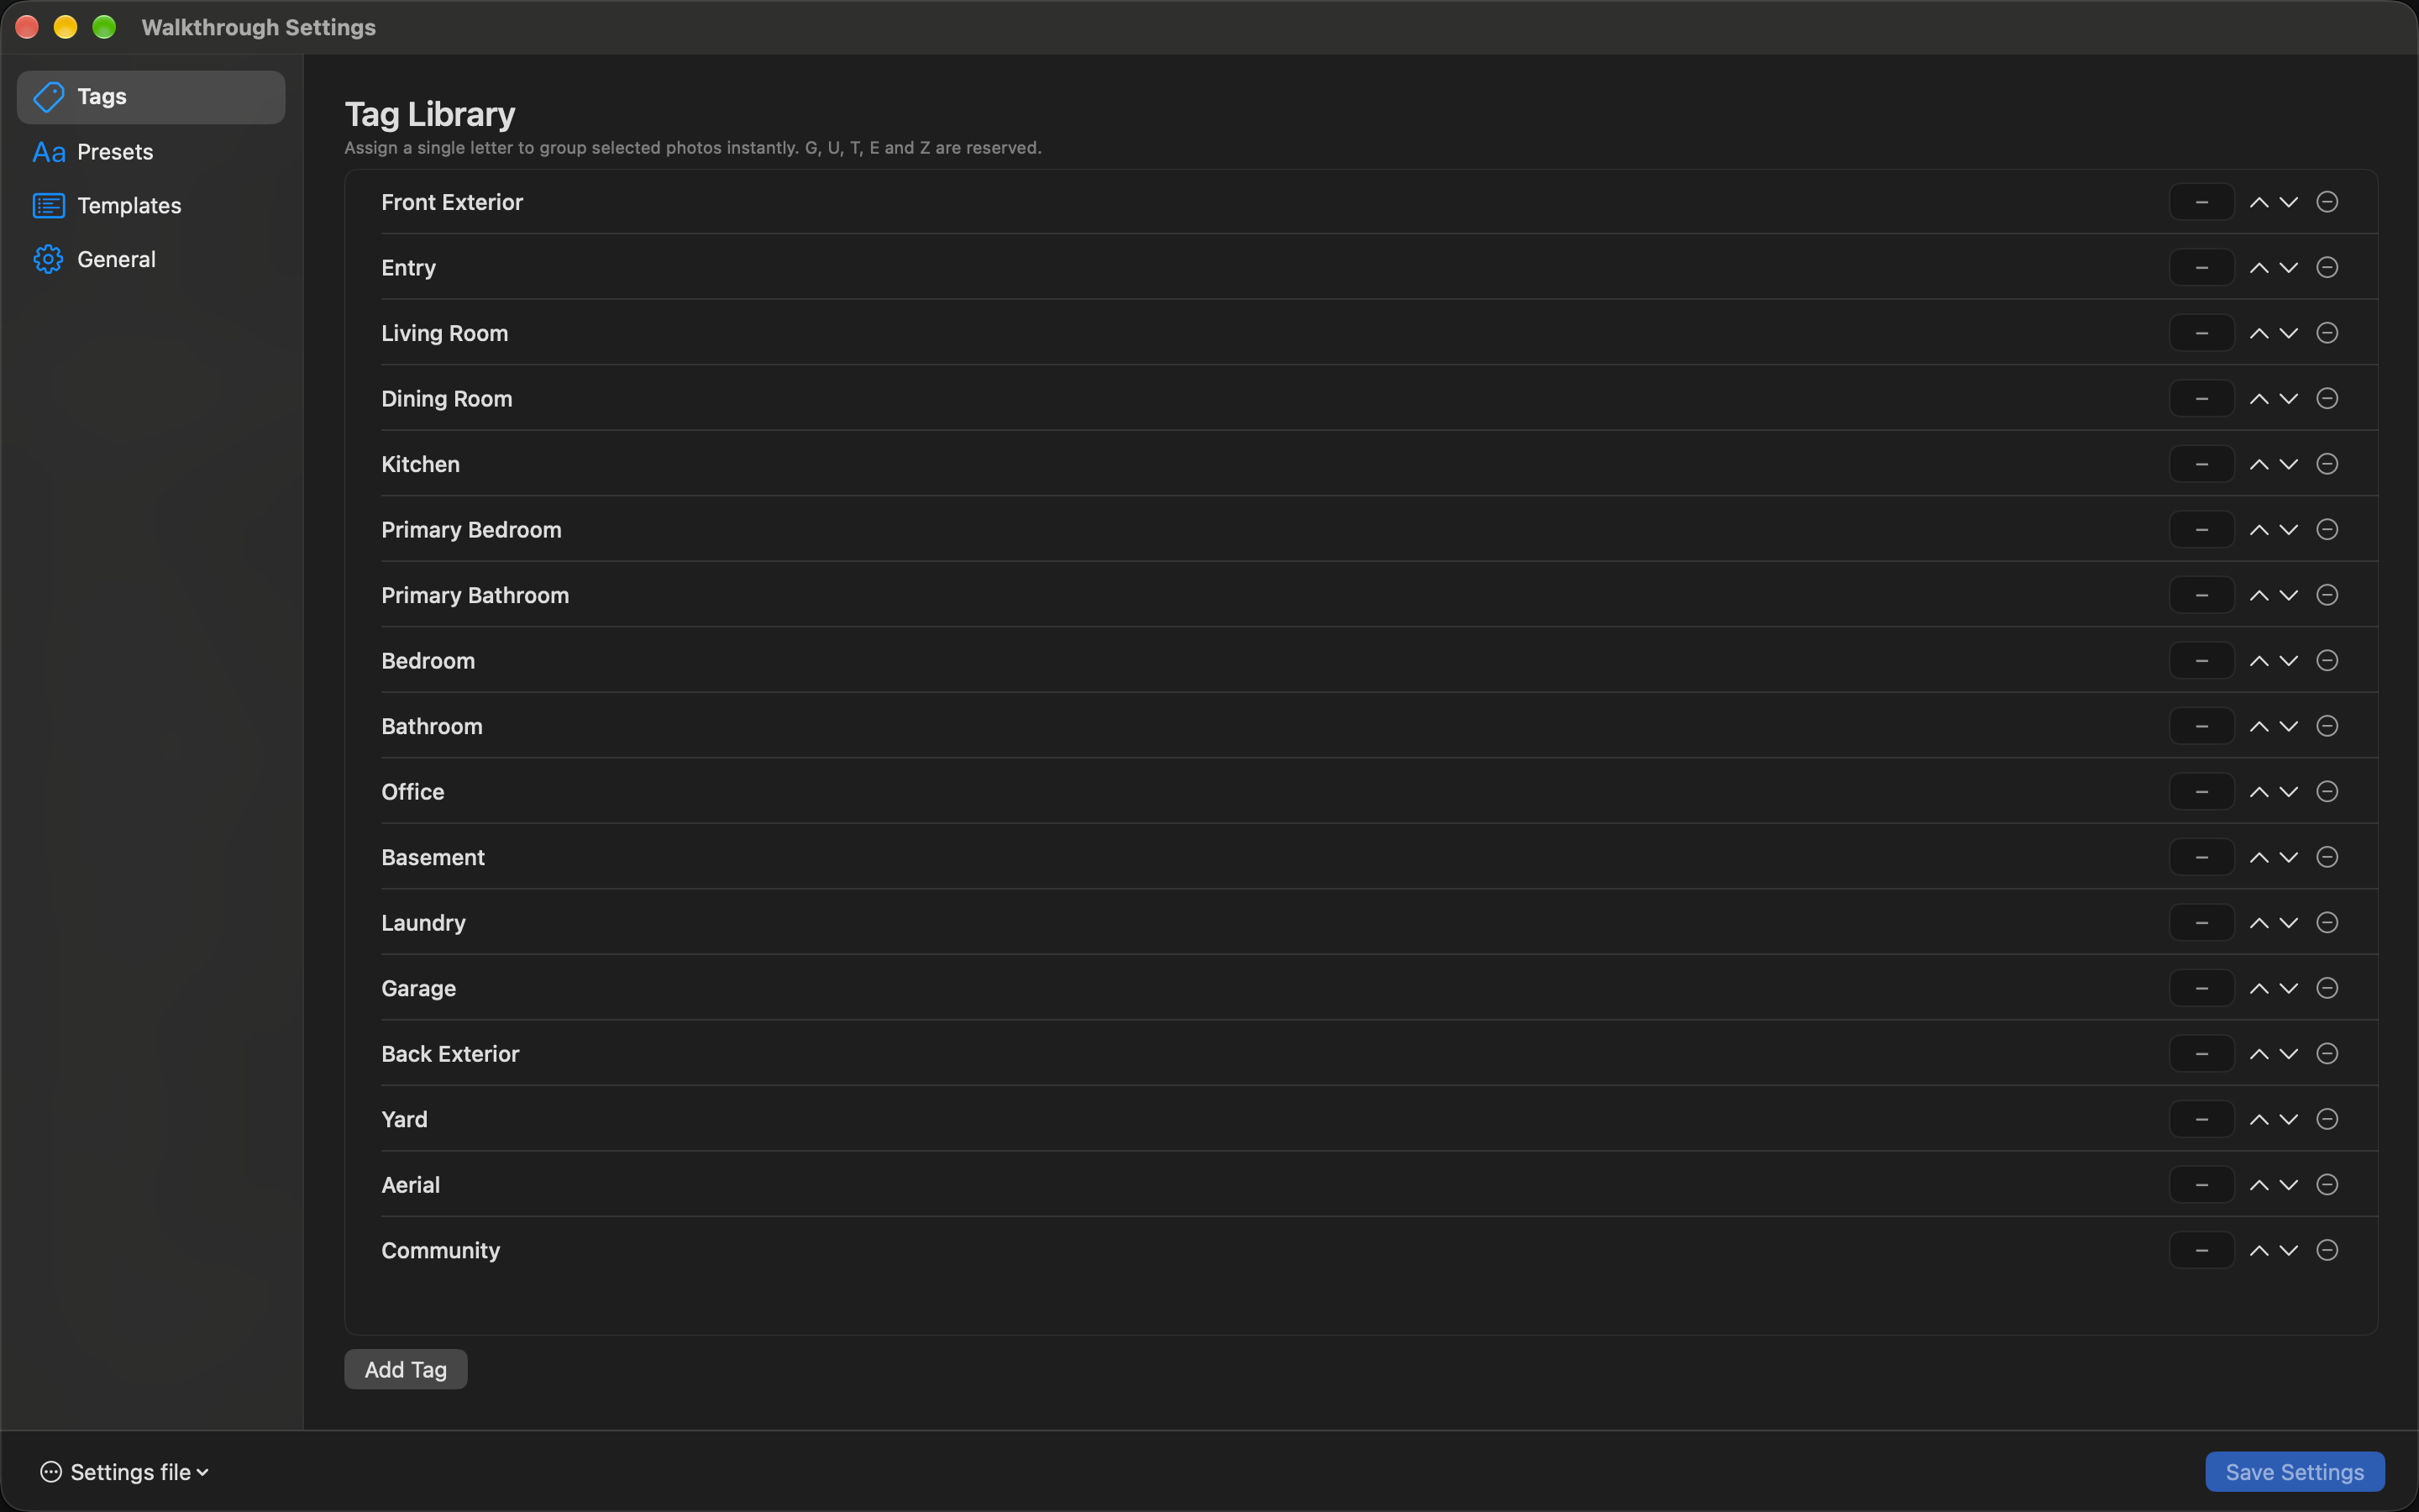
Task: Click the shortcut letter field for Primary Bedroom
Action: tap(2201, 530)
